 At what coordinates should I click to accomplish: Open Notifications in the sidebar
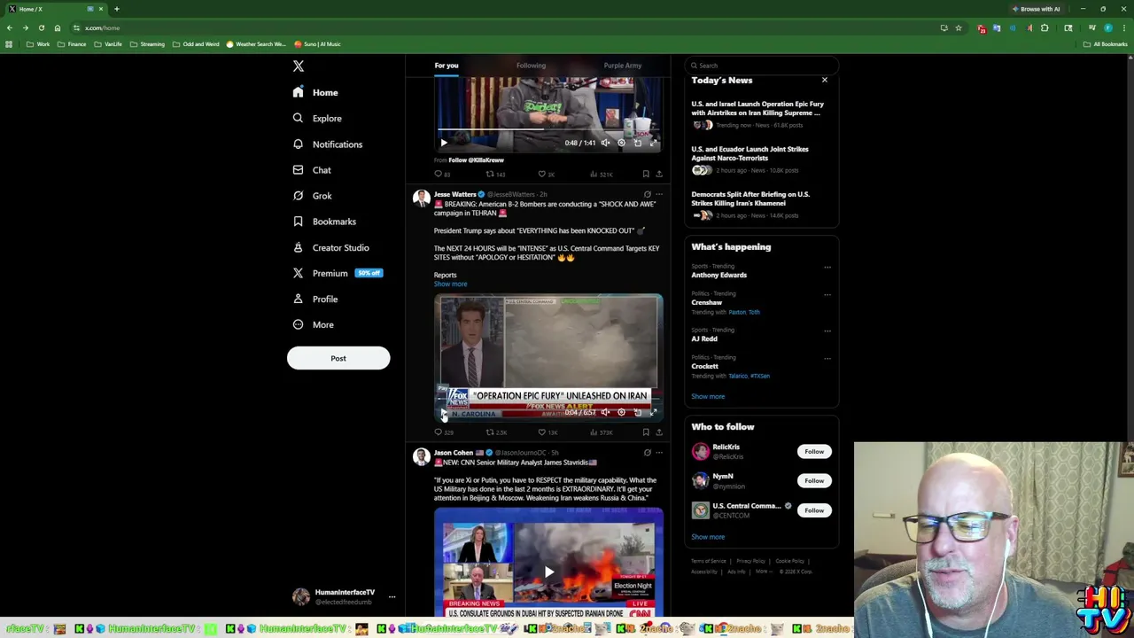click(327, 144)
